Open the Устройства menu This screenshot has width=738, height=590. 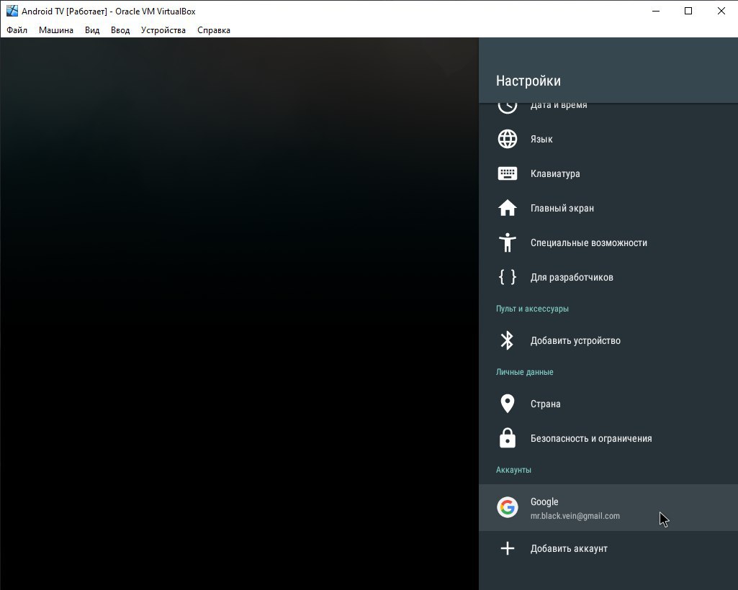click(x=163, y=30)
